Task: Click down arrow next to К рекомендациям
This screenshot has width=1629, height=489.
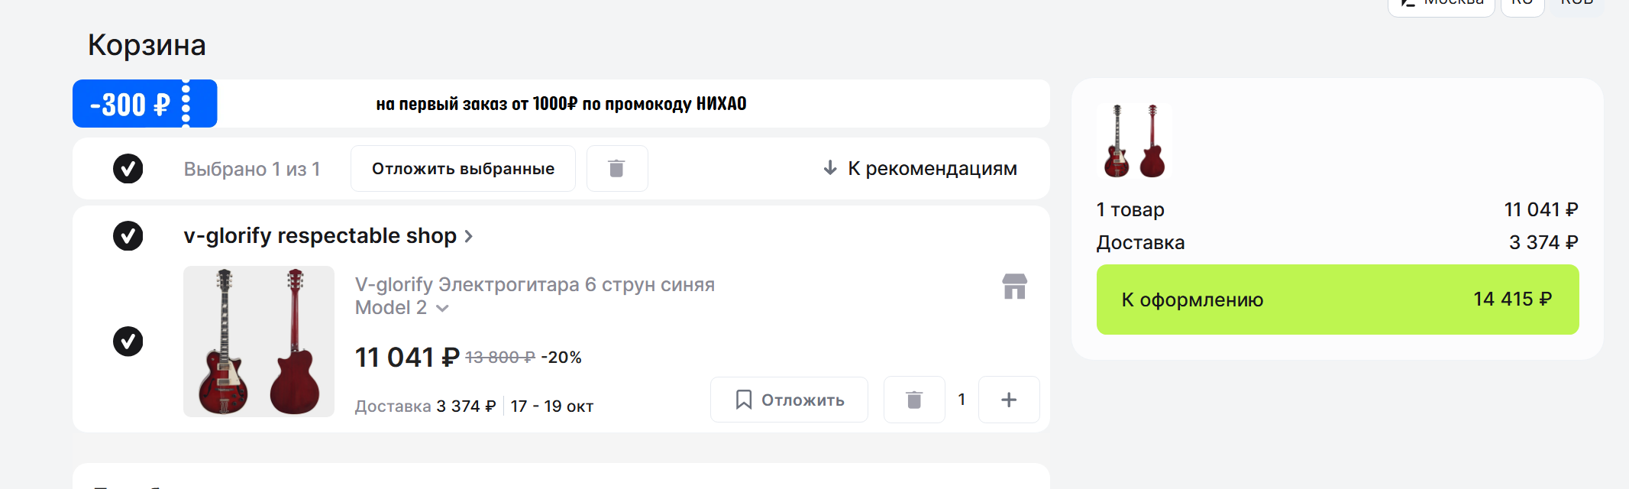Action: pos(830,168)
